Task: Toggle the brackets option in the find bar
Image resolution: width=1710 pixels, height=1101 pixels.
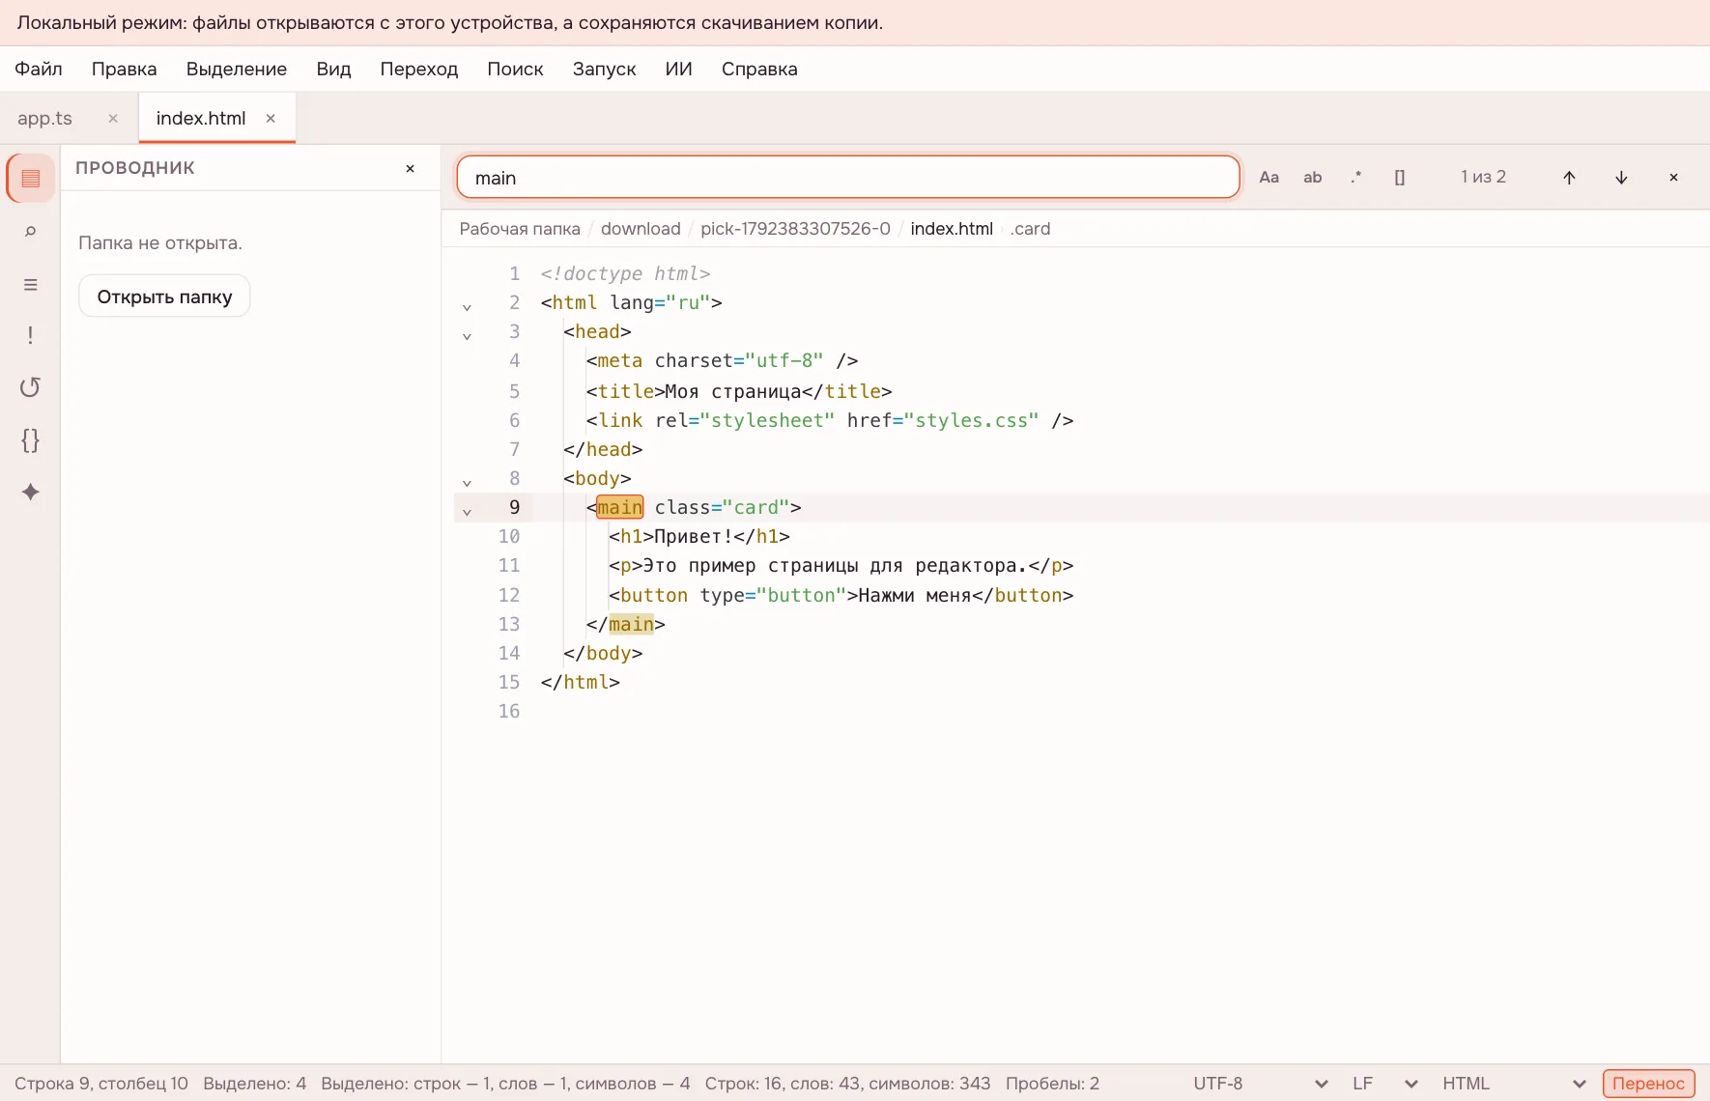Action: [1400, 178]
